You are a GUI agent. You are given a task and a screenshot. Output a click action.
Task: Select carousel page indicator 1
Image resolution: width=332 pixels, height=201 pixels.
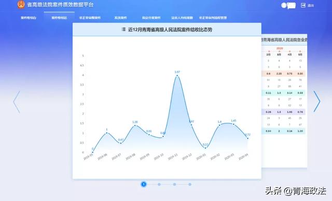(144, 184)
